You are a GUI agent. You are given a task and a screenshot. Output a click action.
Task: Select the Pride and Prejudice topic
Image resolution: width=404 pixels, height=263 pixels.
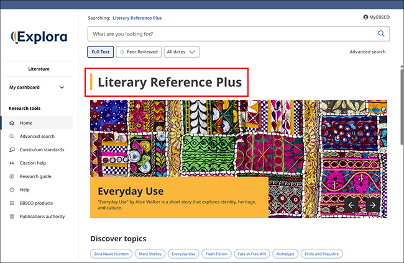coord(321,254)
